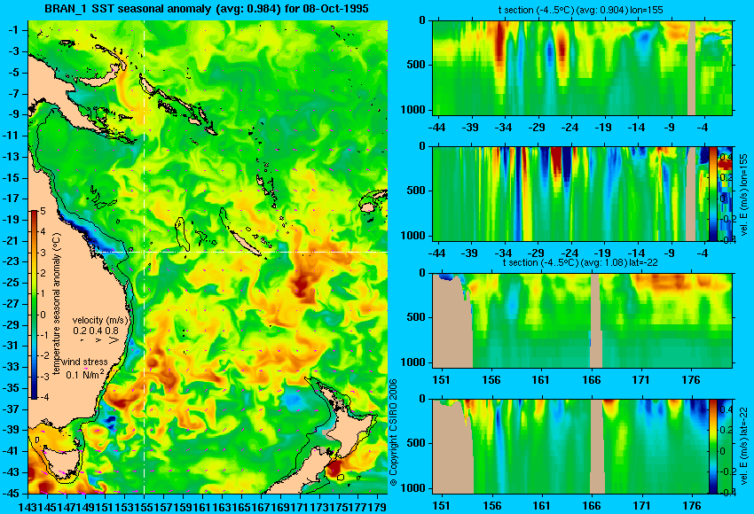
Task: Click the "176" tick under the lat=-22 velocity section
Action: (692, 506)
